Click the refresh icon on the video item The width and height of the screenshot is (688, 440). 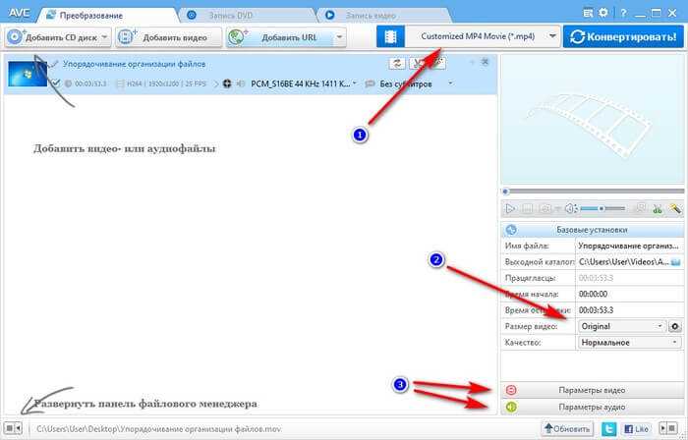(397, 63)
